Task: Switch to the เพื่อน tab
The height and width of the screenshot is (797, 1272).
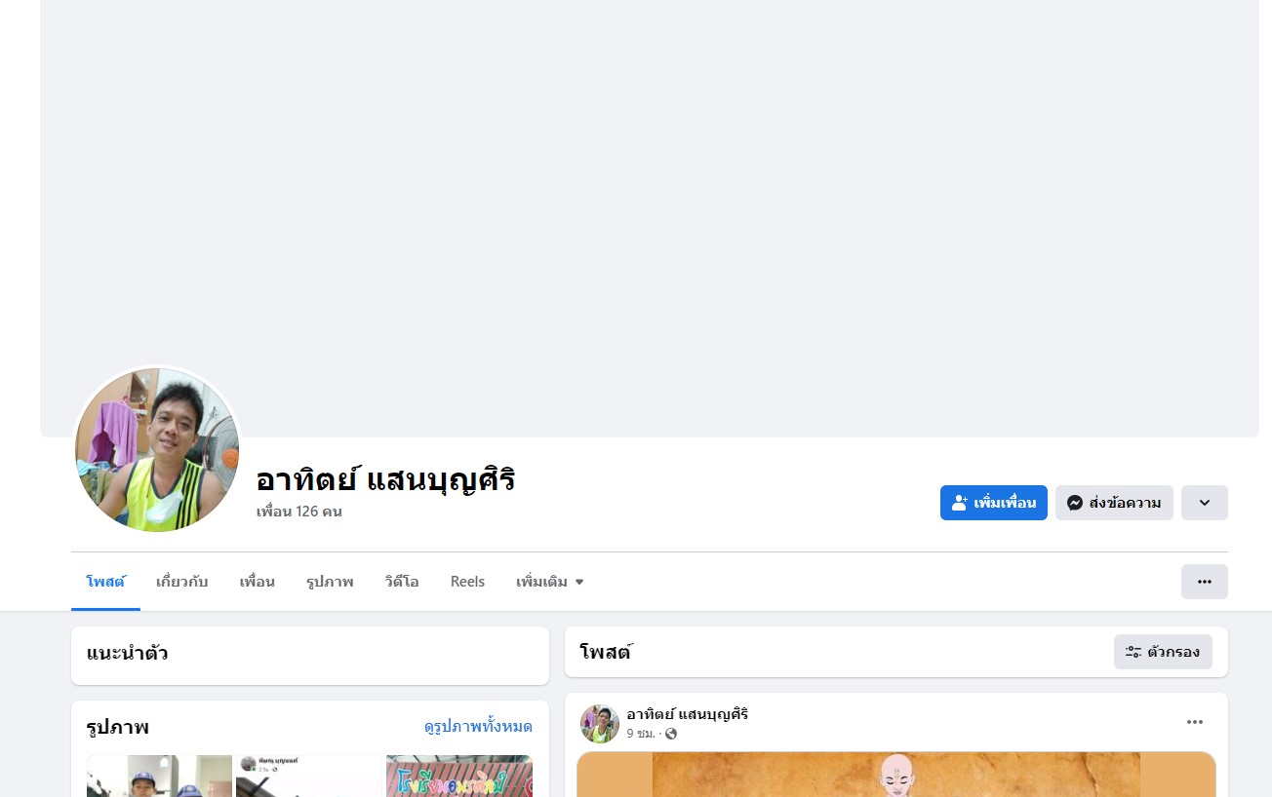Action: (x=258, y=582)
